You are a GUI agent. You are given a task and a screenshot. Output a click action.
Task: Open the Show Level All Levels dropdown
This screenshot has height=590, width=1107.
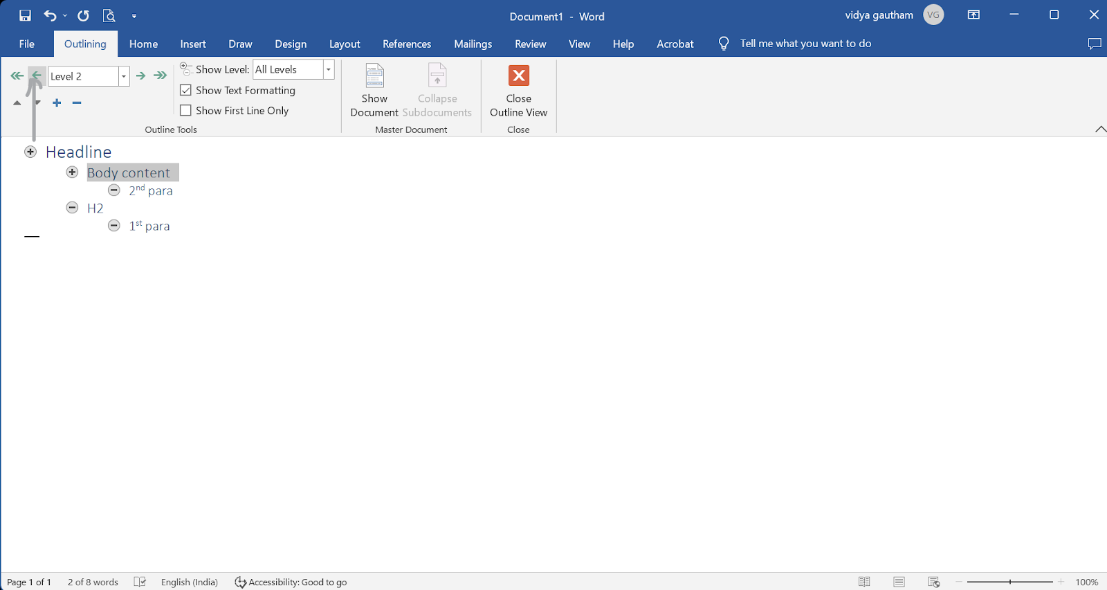329,69
